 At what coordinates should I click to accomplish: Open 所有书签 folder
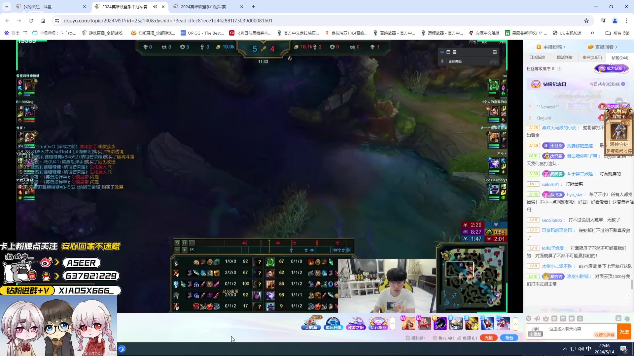[x=617, y=33]
